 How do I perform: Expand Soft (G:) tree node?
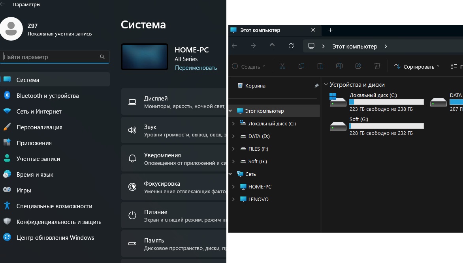[x=233, y=162]
